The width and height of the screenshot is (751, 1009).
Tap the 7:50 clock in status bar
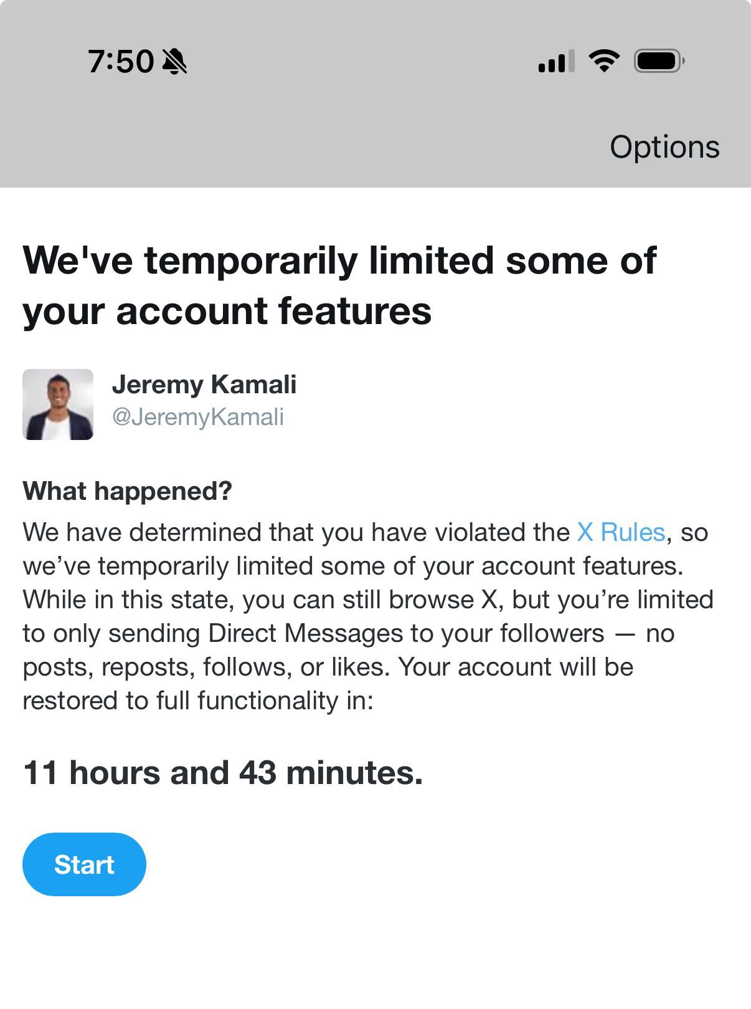coord(121,62)
